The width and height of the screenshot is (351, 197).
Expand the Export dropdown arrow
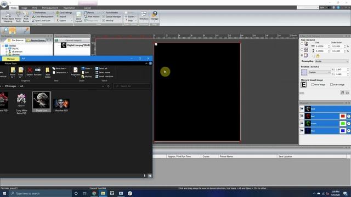pyautogui.click(x=72, y=21)
